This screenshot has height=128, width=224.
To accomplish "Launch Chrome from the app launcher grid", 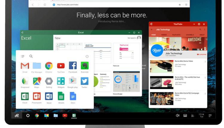I will click(x=49, y=66).
